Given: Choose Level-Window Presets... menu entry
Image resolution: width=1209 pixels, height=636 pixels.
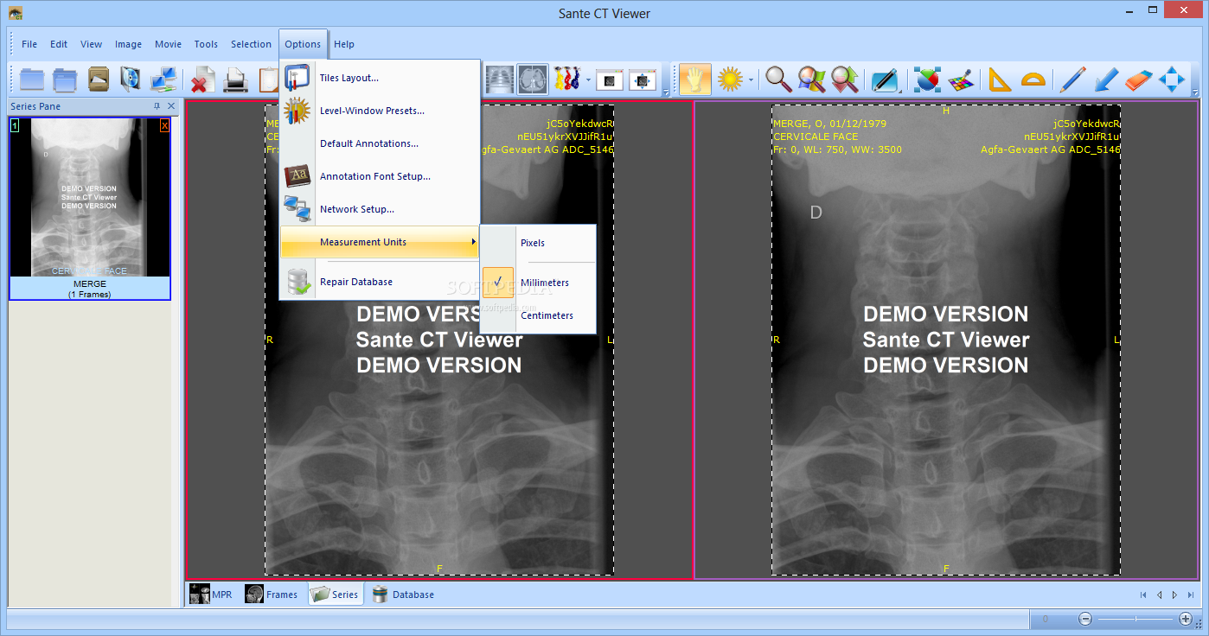Looking at the screenshot, I should click(x=380, y=111).
